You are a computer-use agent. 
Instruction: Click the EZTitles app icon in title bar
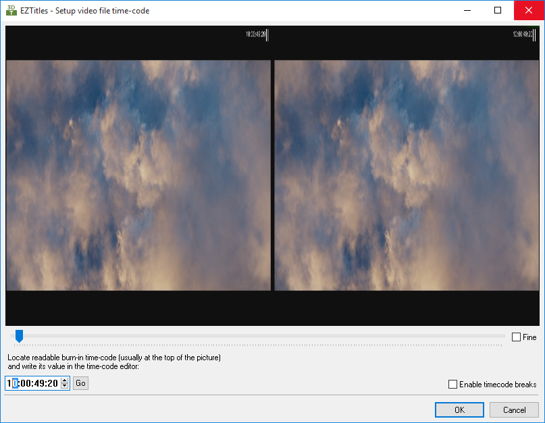click(x=11, y=10)
